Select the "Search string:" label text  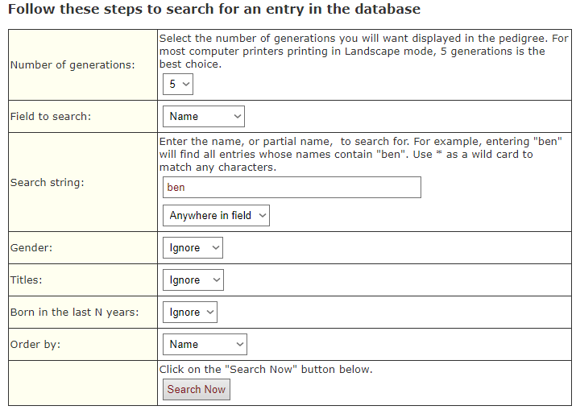pyautogui.click(x=48, y=183)
